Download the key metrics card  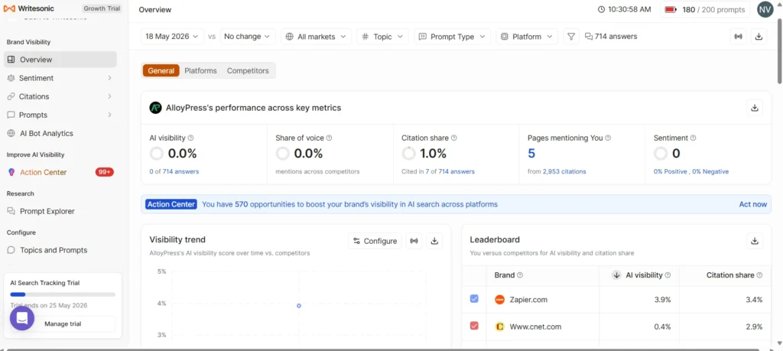coord(755,108)
